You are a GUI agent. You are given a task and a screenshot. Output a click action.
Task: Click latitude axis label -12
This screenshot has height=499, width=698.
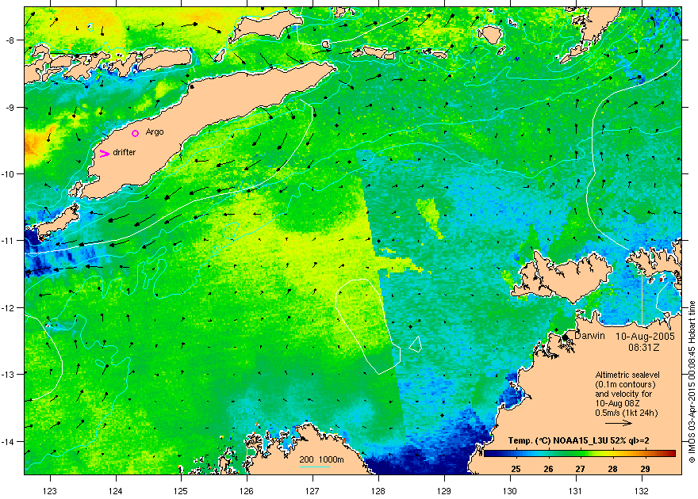[x=8, y=307]
